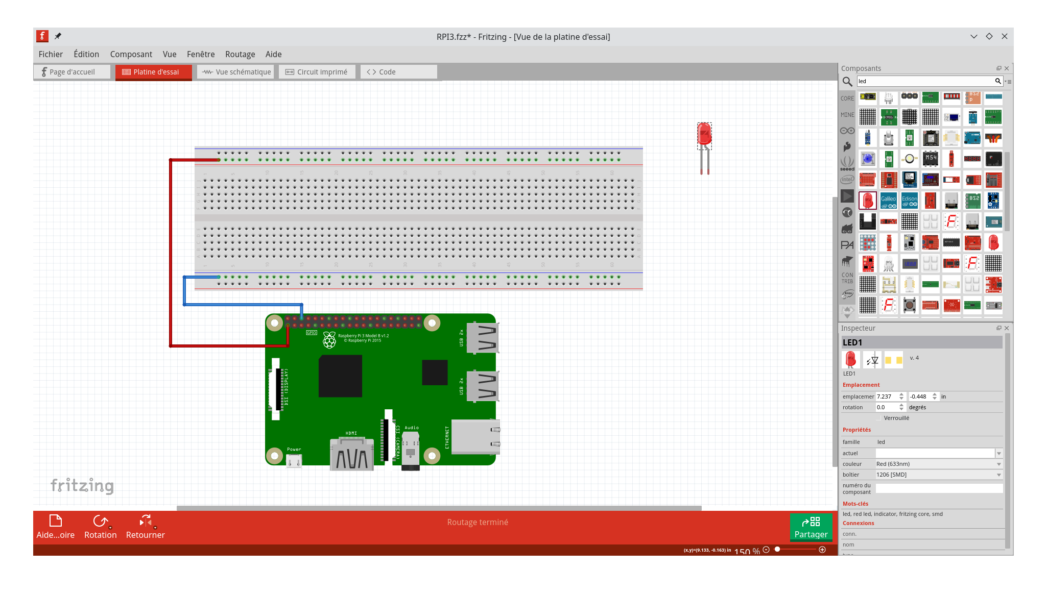The image size is (1047, 595).
Task: Click the zoom slider handle
Action: click(x=777, y=550)
